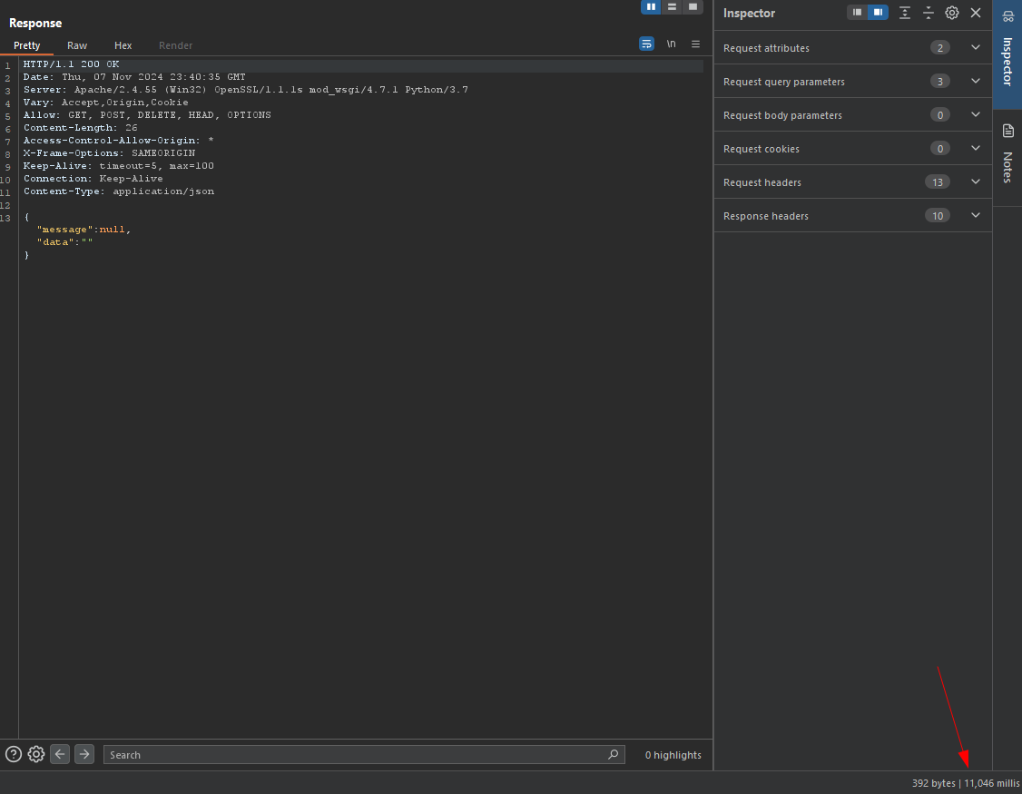Show non-printable characters with \n button
The height and width of the screenshot is (794, 1022).
pos(672,44)
